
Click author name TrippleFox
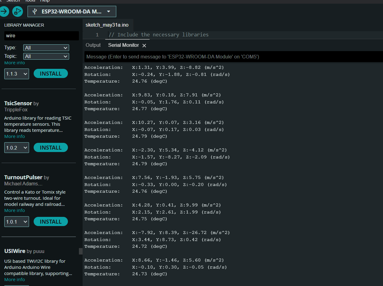[16, 110]
